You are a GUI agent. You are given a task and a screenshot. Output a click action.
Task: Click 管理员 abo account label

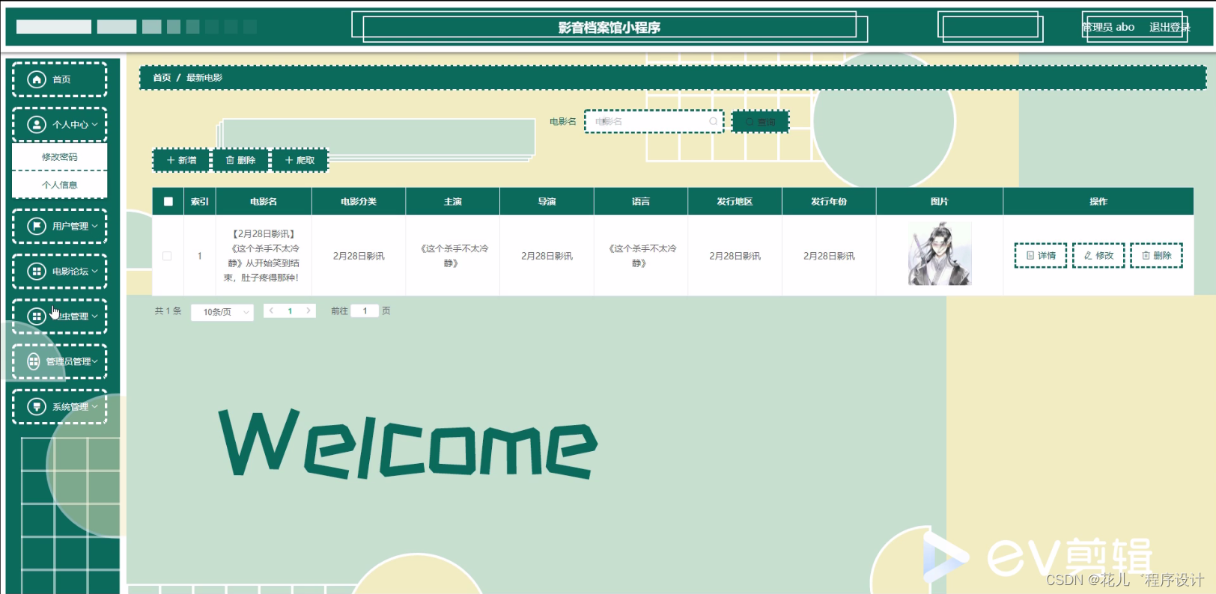point(1108,27)
